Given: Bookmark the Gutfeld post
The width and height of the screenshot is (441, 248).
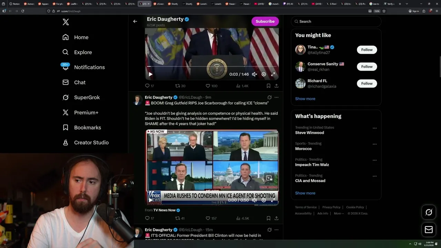Looking at the screenshot, I should click(x=268, y=218).
